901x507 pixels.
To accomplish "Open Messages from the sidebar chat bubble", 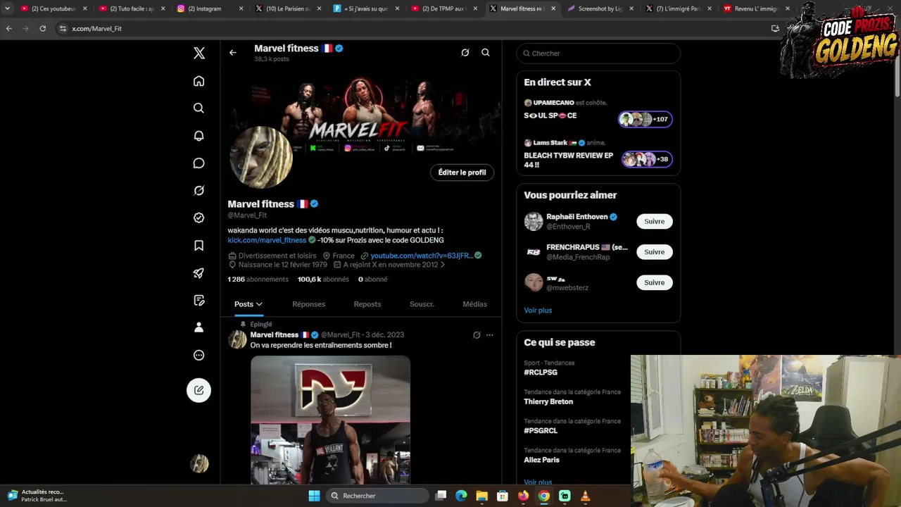I will 199,163.
